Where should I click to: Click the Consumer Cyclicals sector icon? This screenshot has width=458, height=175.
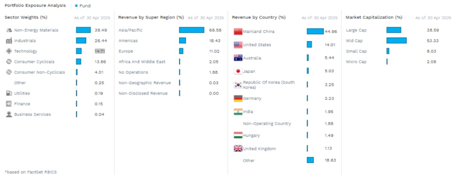click(x=9, y=62)
